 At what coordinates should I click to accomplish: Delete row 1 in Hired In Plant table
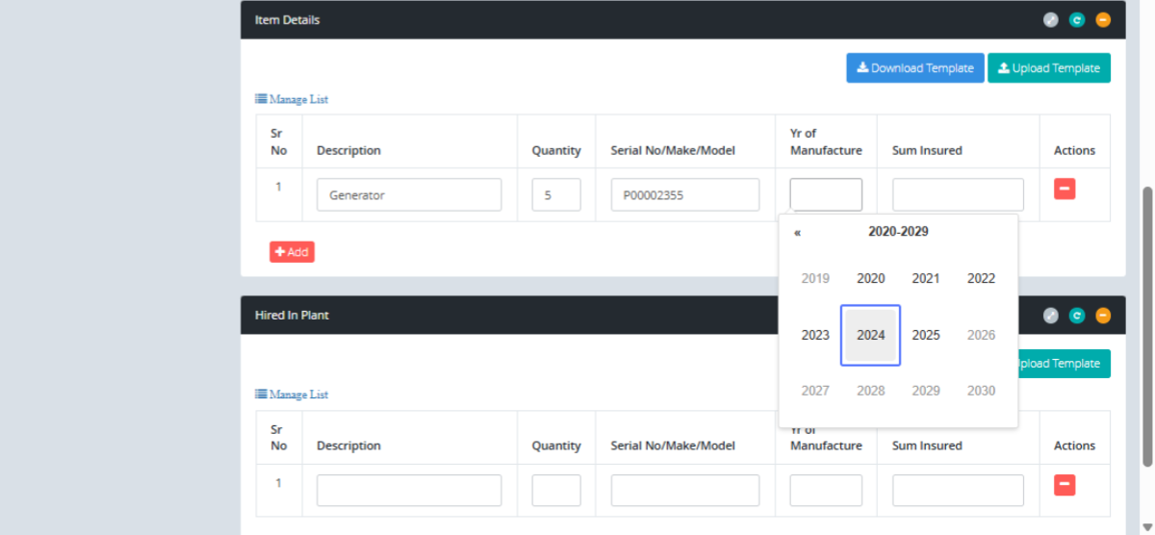(1065, 485)
